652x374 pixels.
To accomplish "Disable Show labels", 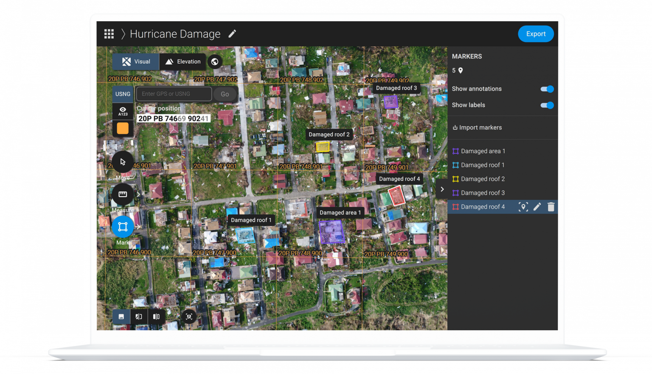I will point(547,105).
